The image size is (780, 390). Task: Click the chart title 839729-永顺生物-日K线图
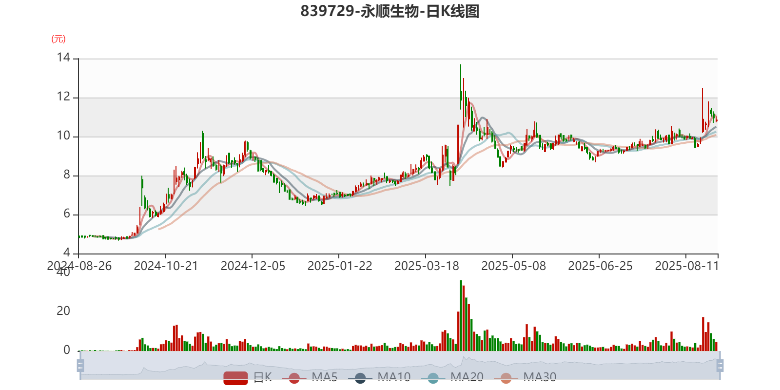point(390,11)
